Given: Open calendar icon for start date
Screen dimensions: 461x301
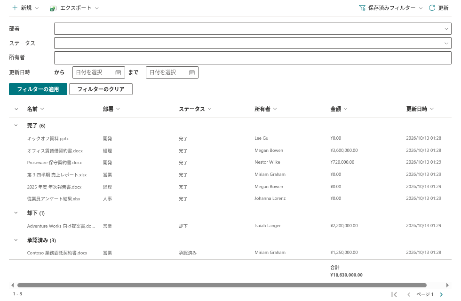Looking at the screenshot, I should (x=118, y=72).
